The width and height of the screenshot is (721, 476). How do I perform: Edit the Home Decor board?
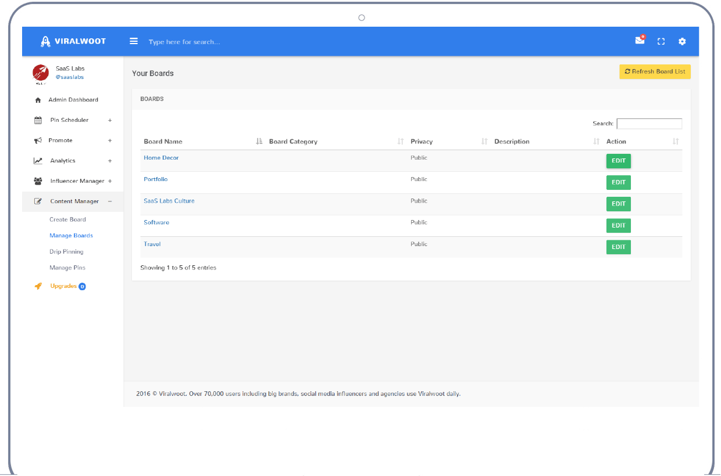pyautogui.click(x=618, y=161)
